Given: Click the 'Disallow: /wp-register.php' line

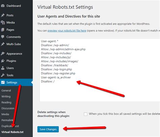Looking at the screenshot, I should click(x=58, y=73).
